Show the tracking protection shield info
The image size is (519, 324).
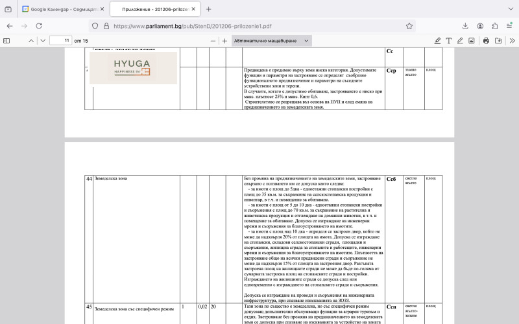pyautogui.click(x=95, y=26)
